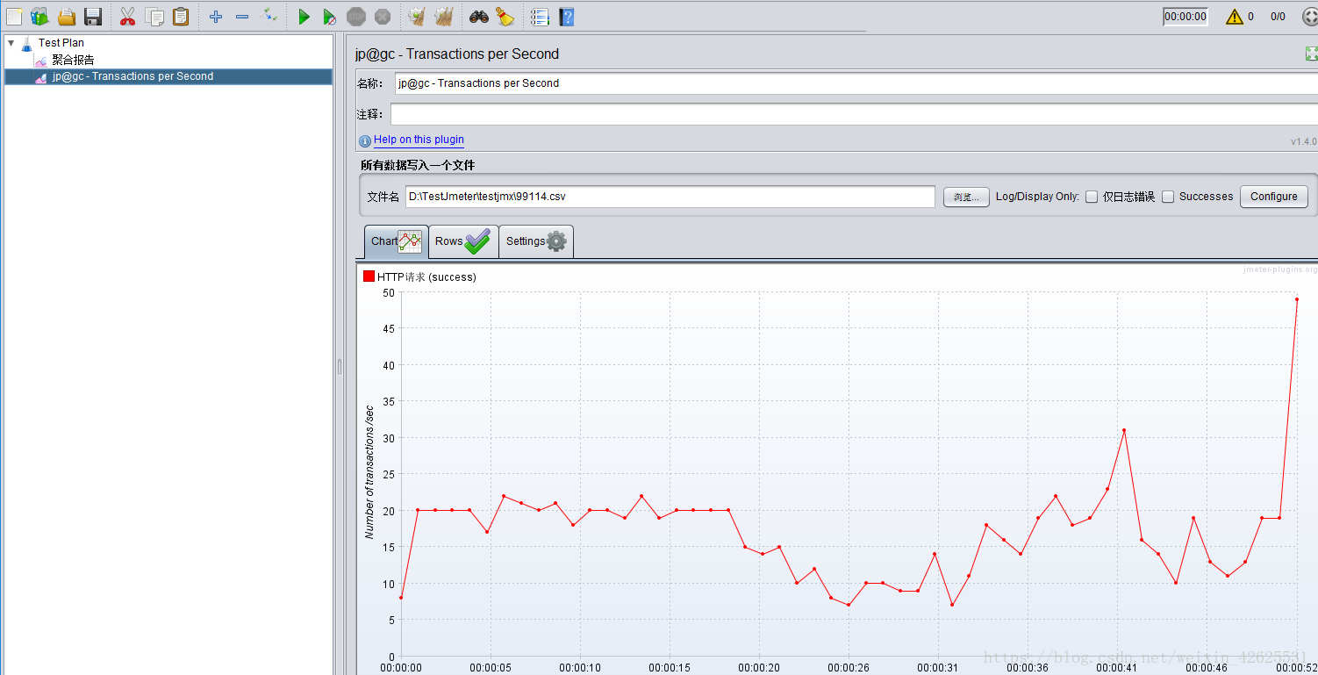1318x675 pixels.
Task: Copy element using the Copy icon
Action: click(154, 16)
